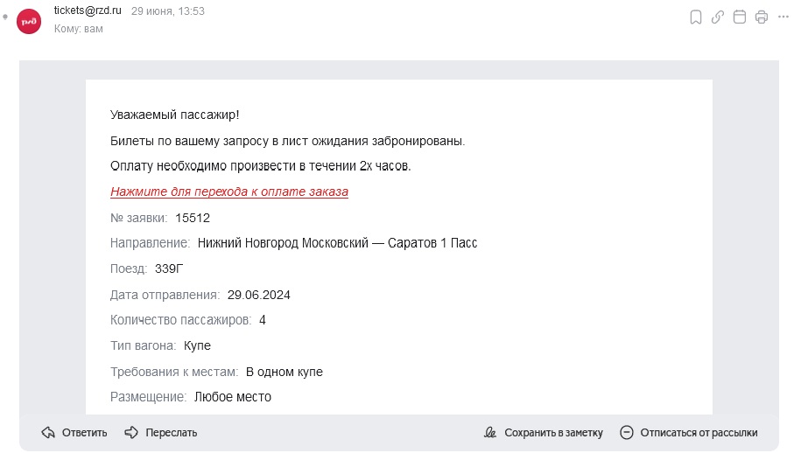794x453 pixels.
Task: Click the order number 15512
Action: (193, 218)
